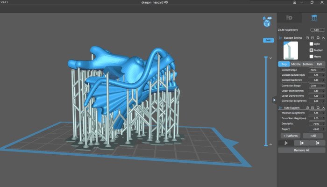The image size is (327, 187).
Task: Select the Medium support option
Action: (312, 50)
